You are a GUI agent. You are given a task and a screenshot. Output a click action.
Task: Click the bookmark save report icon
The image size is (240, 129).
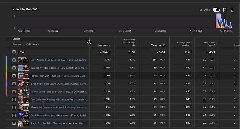click(225, 10)
